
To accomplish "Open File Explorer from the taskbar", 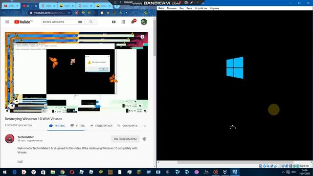I will pos(53,172).
